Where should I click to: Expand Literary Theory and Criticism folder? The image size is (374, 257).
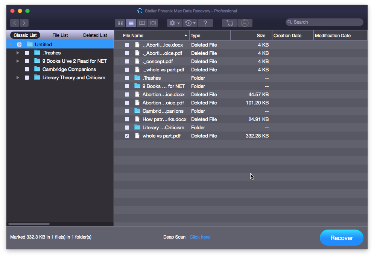(18, 78)
